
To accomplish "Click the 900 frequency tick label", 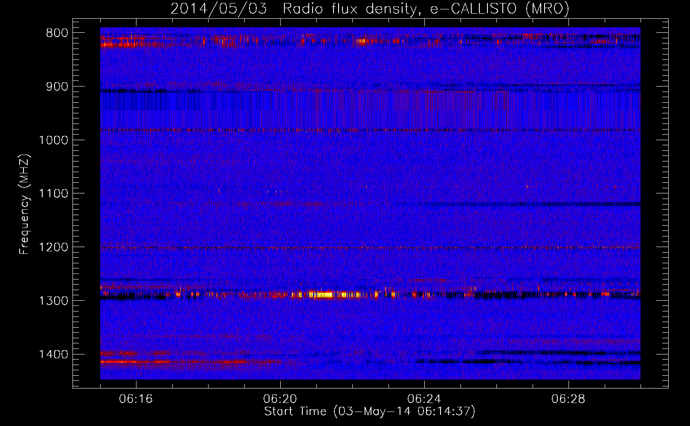I will pyautogui.click(x=57, y=86).
